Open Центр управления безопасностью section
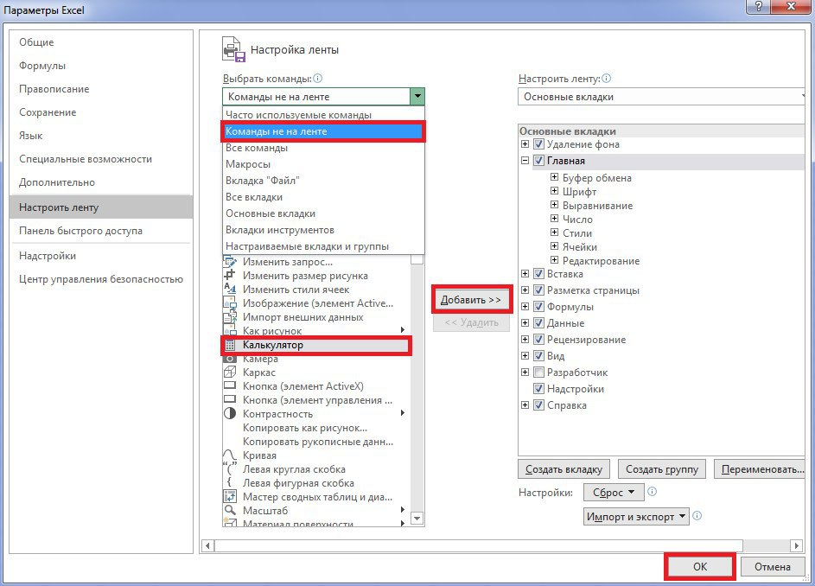 point(101,279)
